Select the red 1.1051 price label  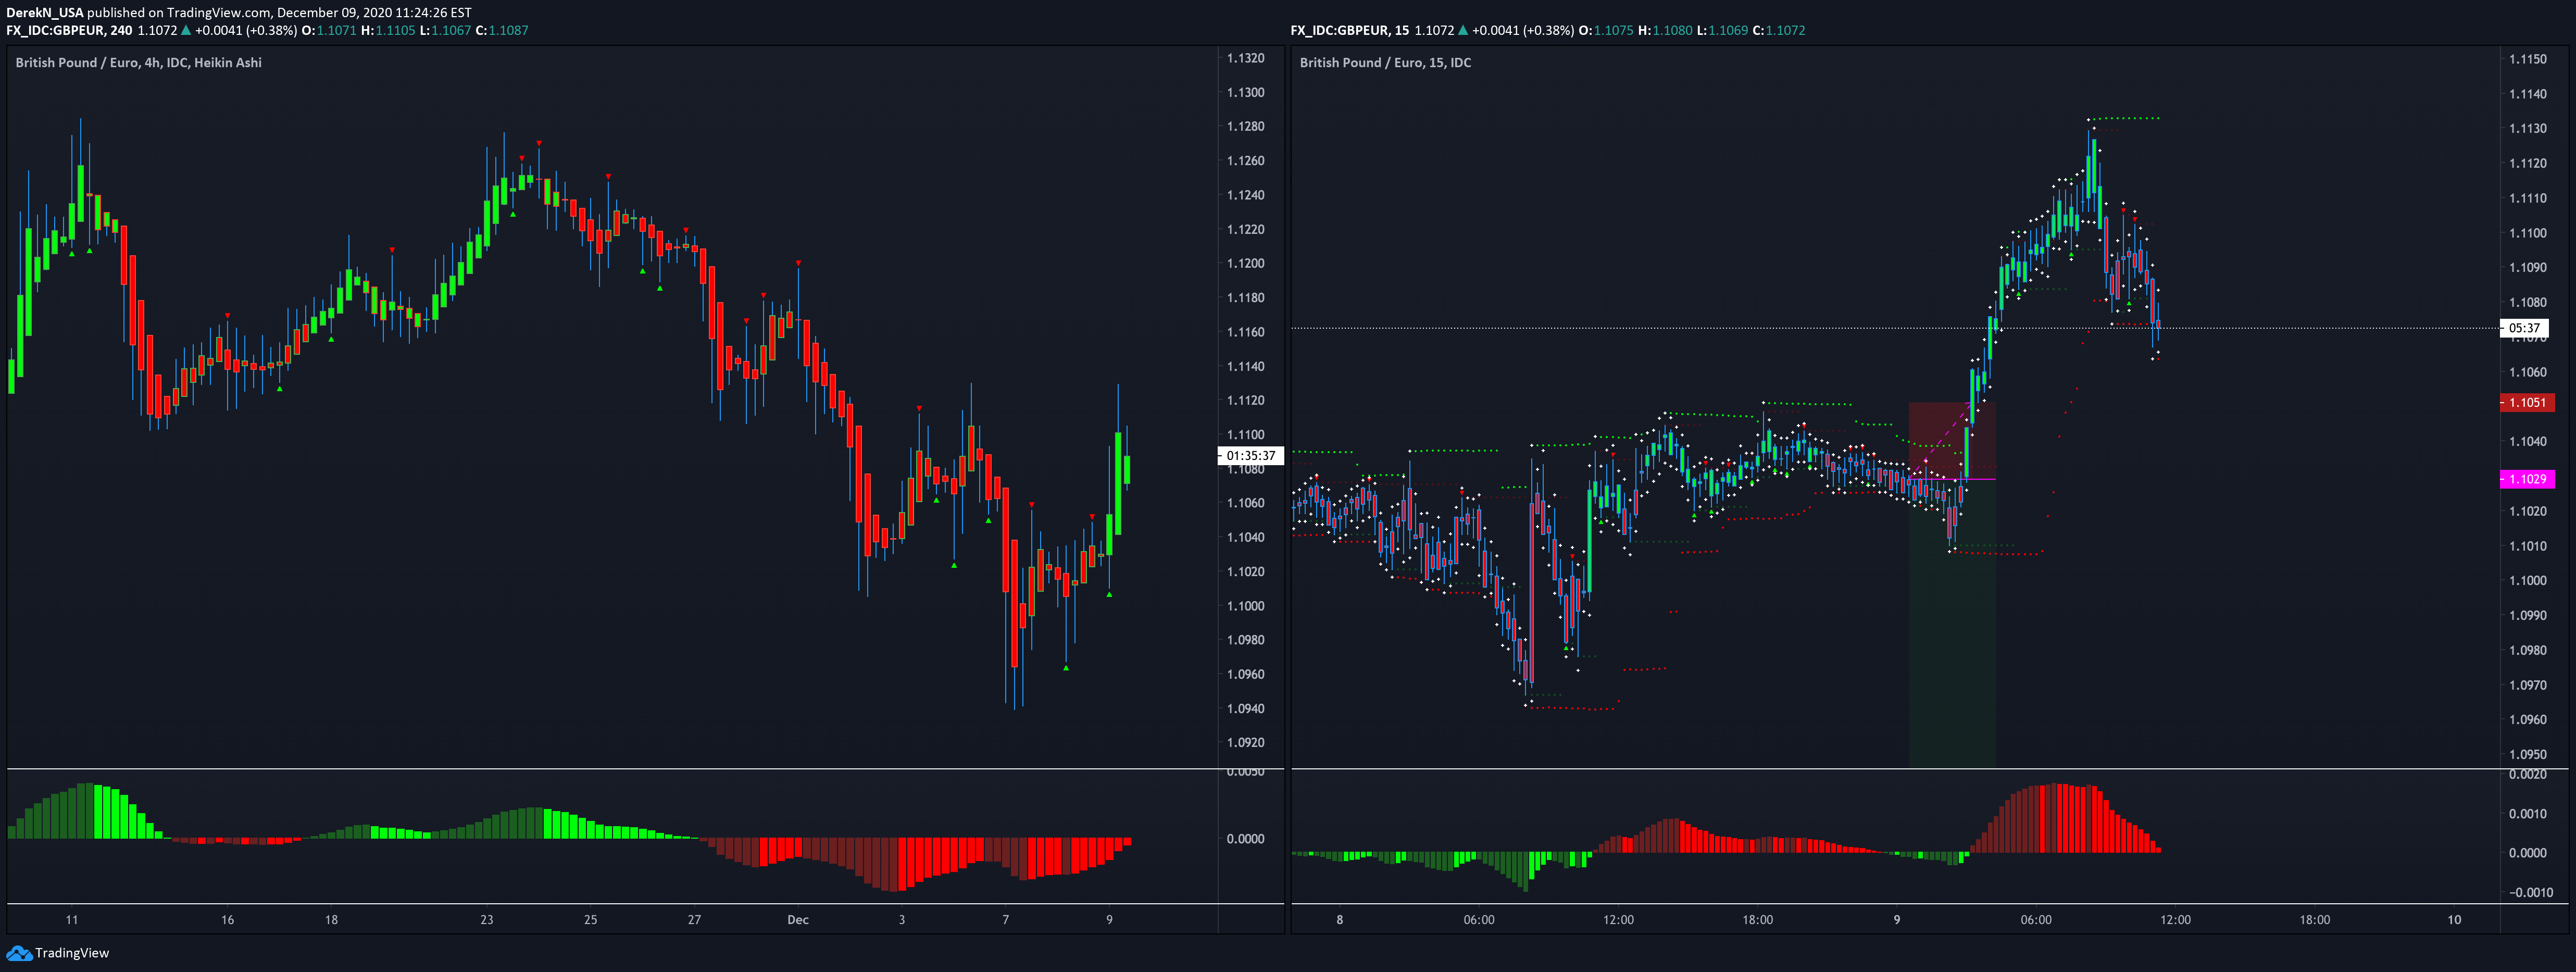pyautogui.click(x=2527, y=403)
